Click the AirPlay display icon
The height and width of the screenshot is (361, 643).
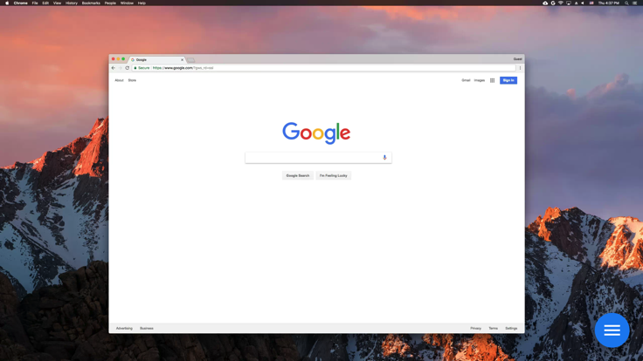(569, 3)
